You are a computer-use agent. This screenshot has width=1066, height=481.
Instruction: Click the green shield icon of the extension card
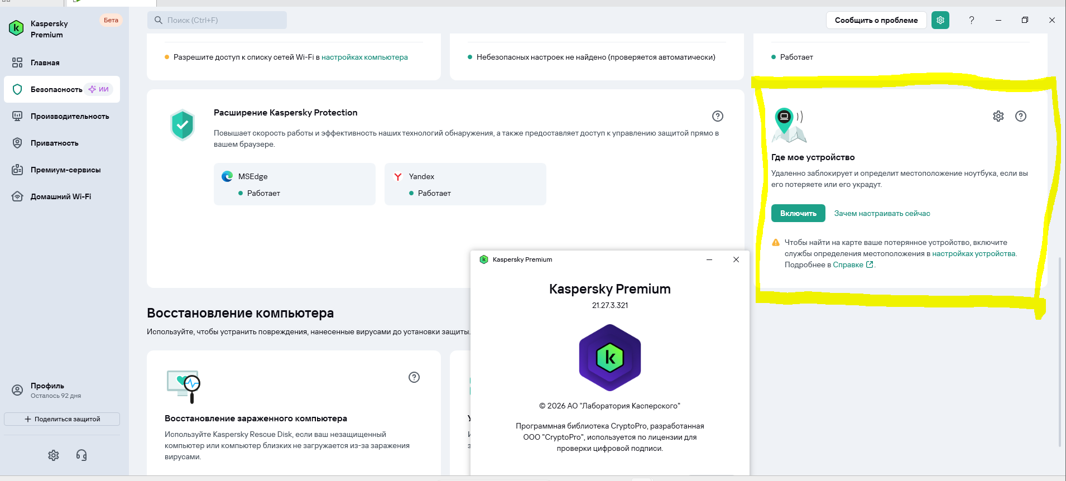[x=183, y=124]
